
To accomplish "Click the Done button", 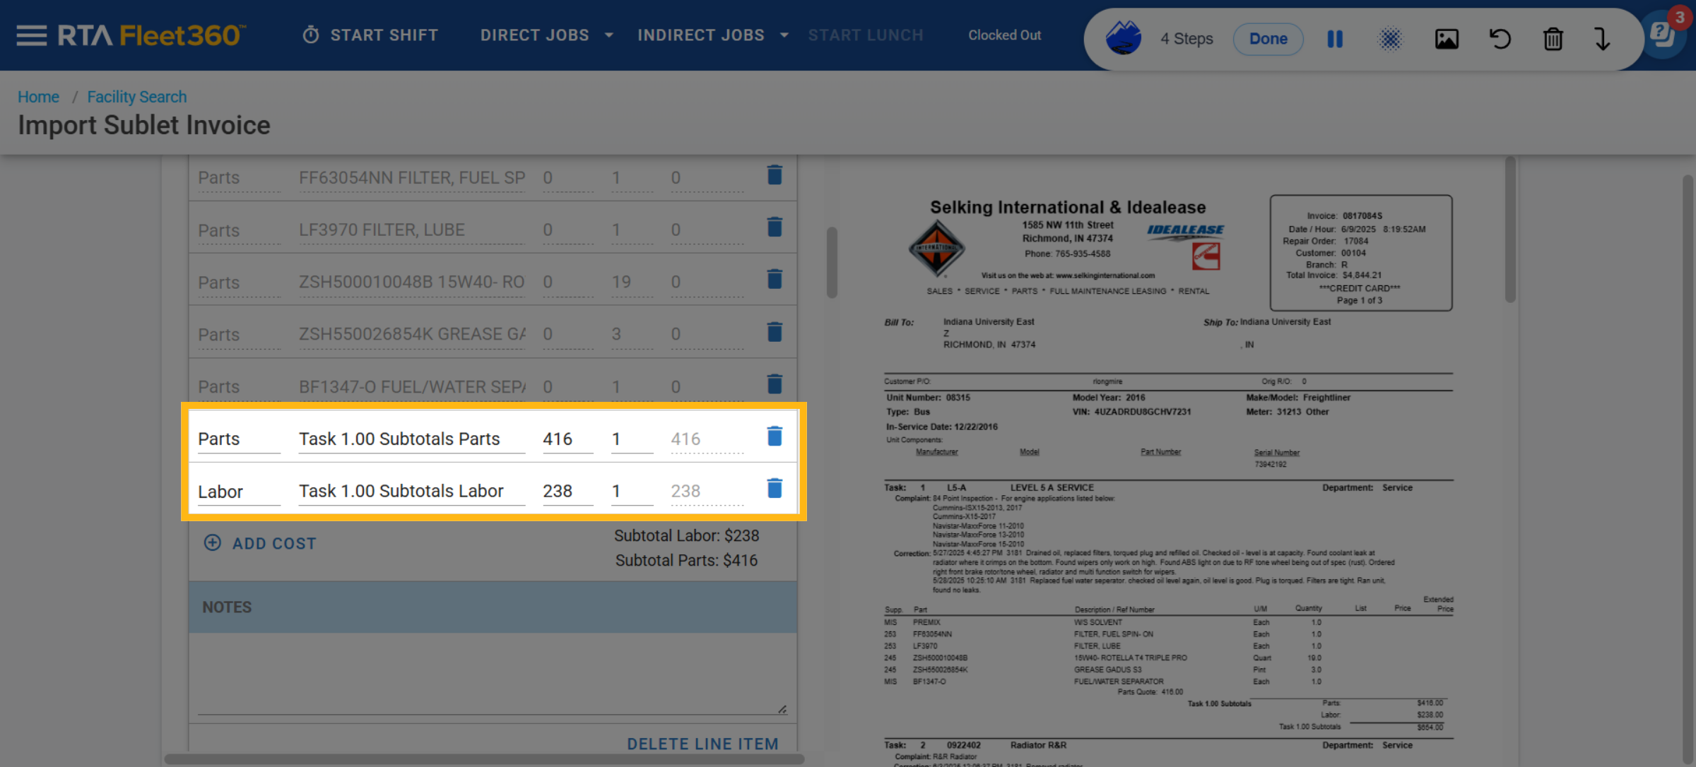I will point(1268,39).
